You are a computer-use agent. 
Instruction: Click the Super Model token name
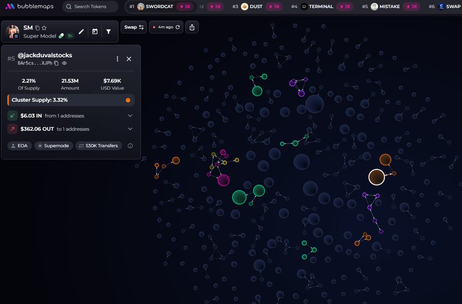pos(40,36)
